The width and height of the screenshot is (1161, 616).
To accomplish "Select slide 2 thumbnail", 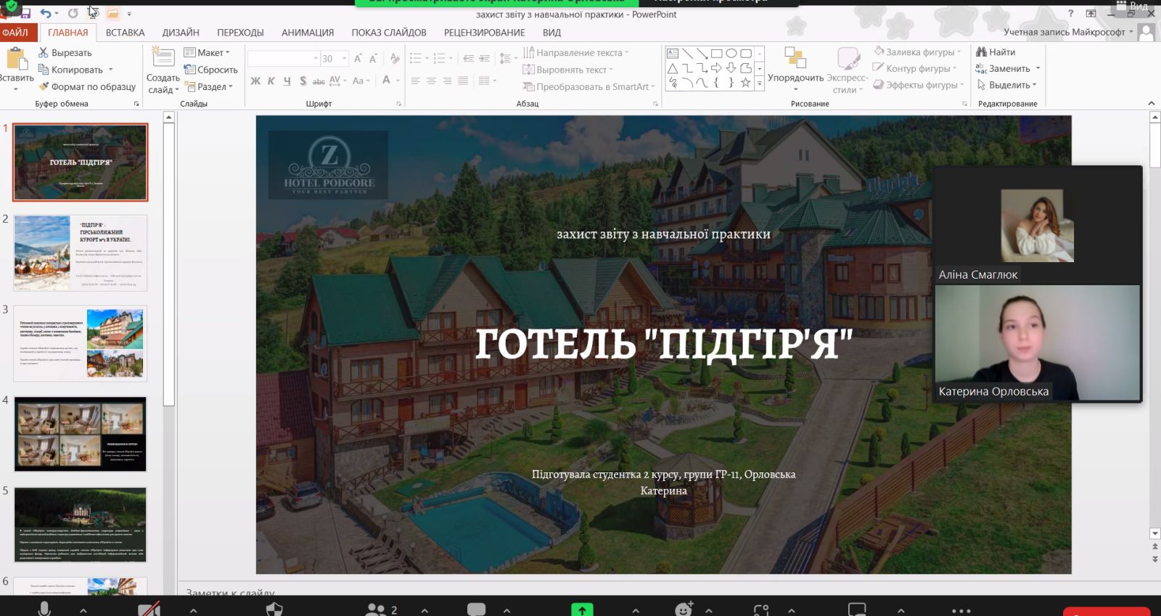I will click(x=81, y=253).
